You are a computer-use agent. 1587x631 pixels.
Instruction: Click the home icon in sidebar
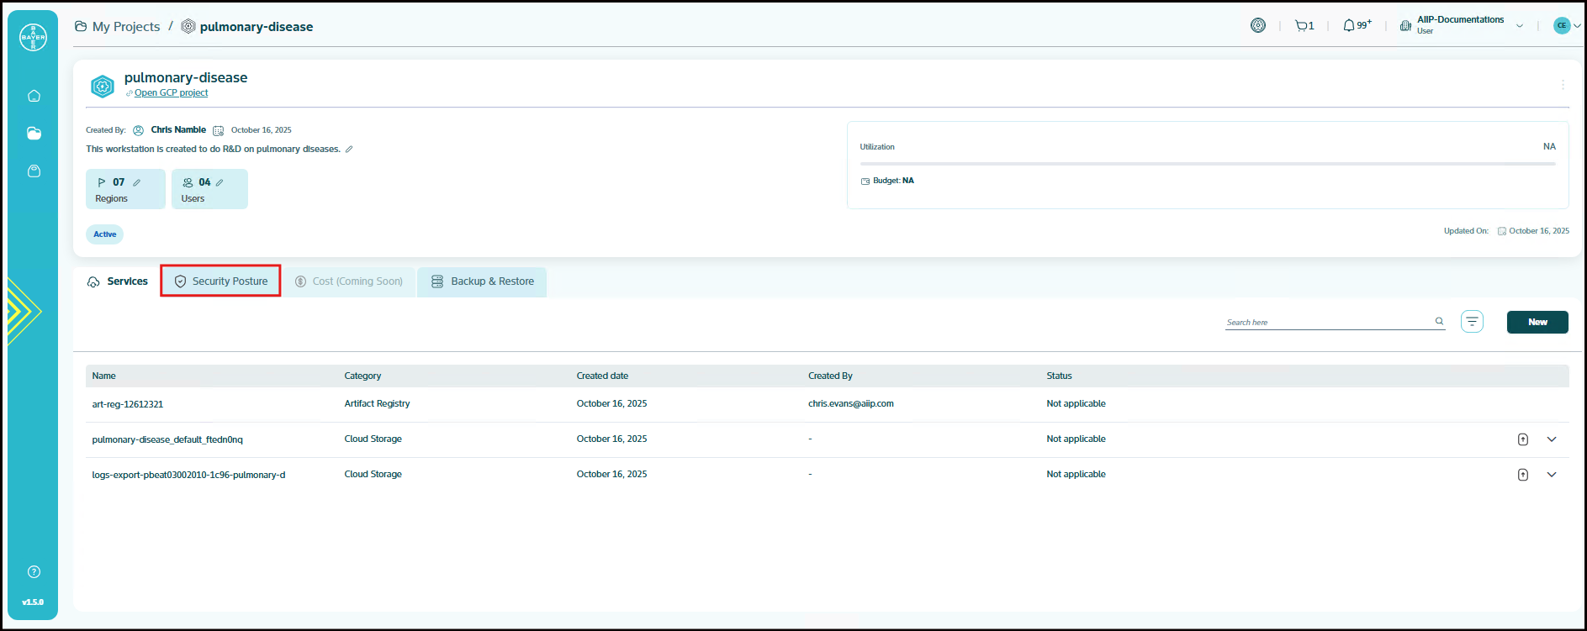34,96
